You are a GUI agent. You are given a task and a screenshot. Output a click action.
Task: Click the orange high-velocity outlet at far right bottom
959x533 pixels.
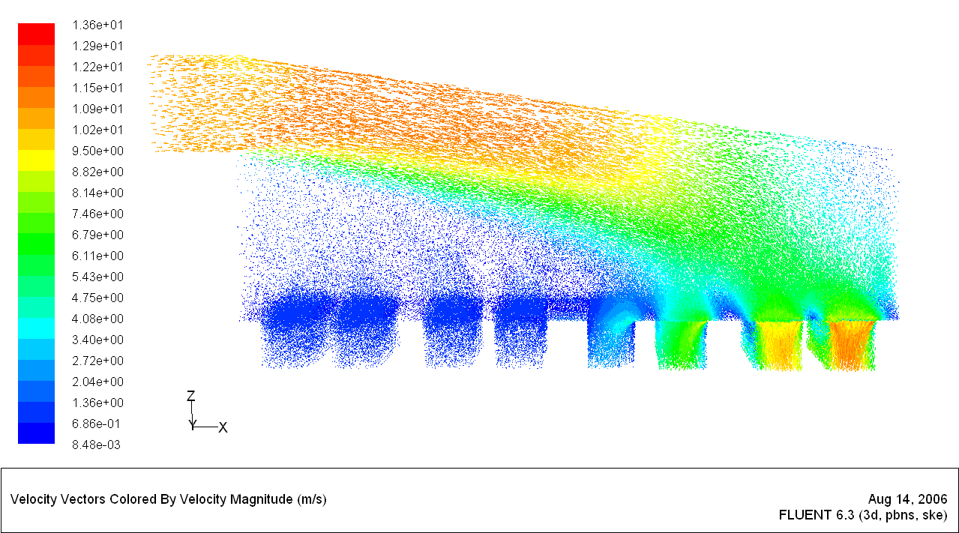point(851,345)
